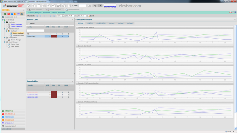Screen dimensions: 238x133
Task: Open Current Event in the tree
Action: coord(15,44)
